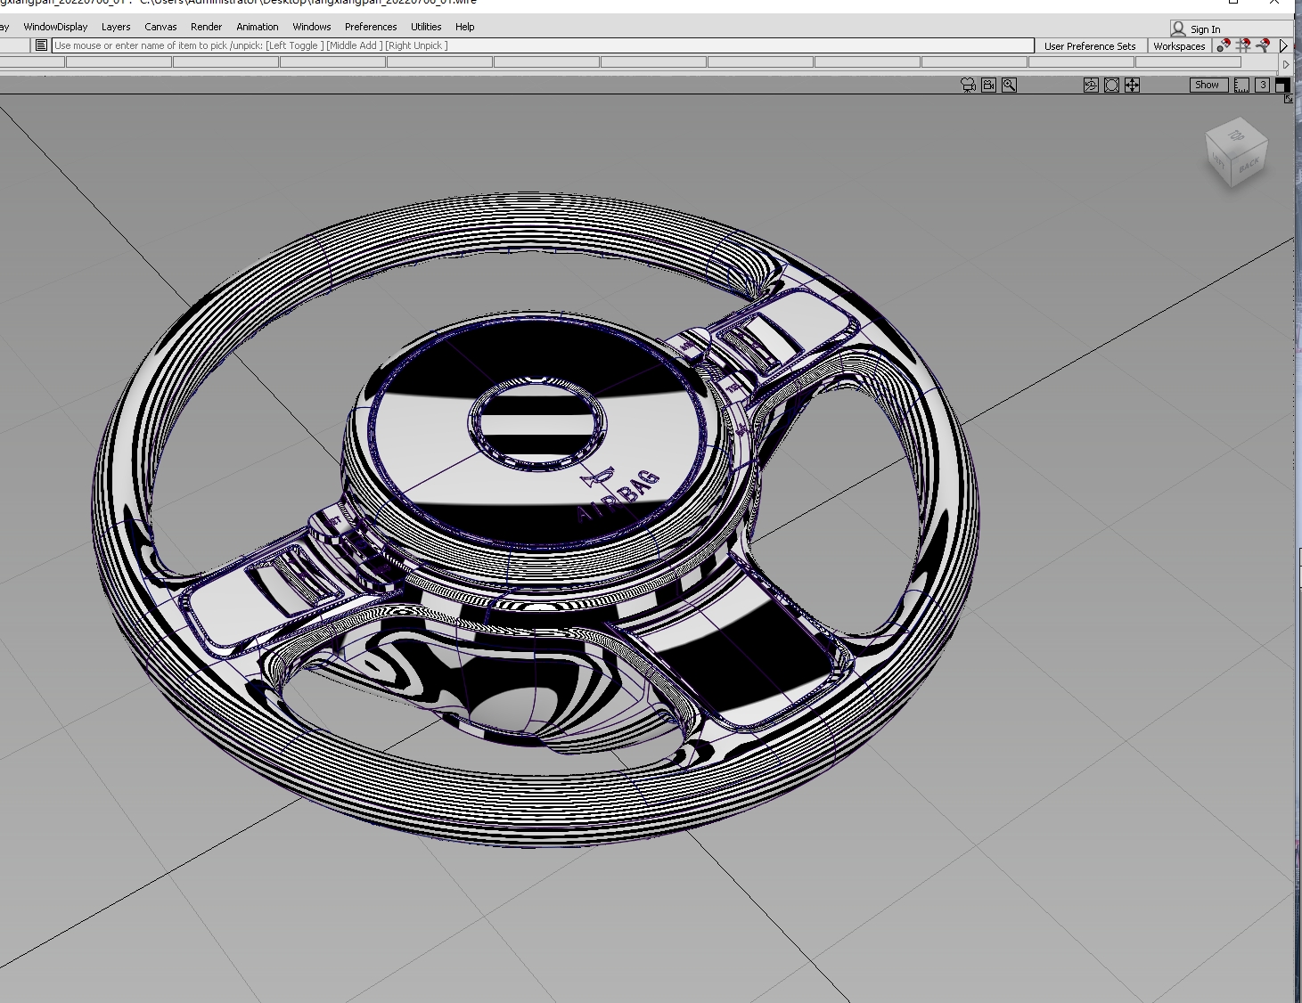Expand the arrow next to snap magnets
Screen dimensions: 1302x1003
tap(1283, 45)
